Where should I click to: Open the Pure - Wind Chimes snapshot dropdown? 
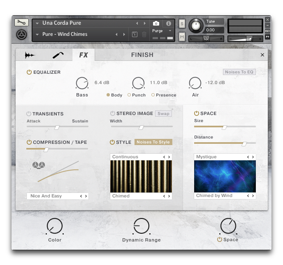pyautogui.click(x=37, y=34)
